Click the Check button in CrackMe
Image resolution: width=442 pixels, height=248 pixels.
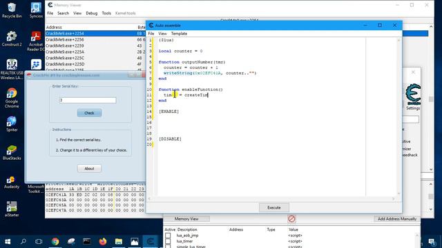coord(89,113)
